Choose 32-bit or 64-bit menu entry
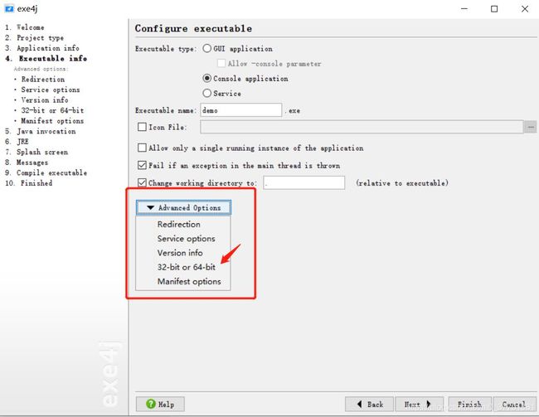 point(187,267)
